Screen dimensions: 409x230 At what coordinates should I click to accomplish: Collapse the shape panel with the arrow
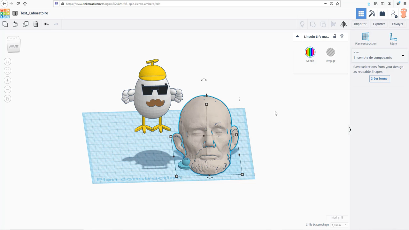tap(297, 36)
